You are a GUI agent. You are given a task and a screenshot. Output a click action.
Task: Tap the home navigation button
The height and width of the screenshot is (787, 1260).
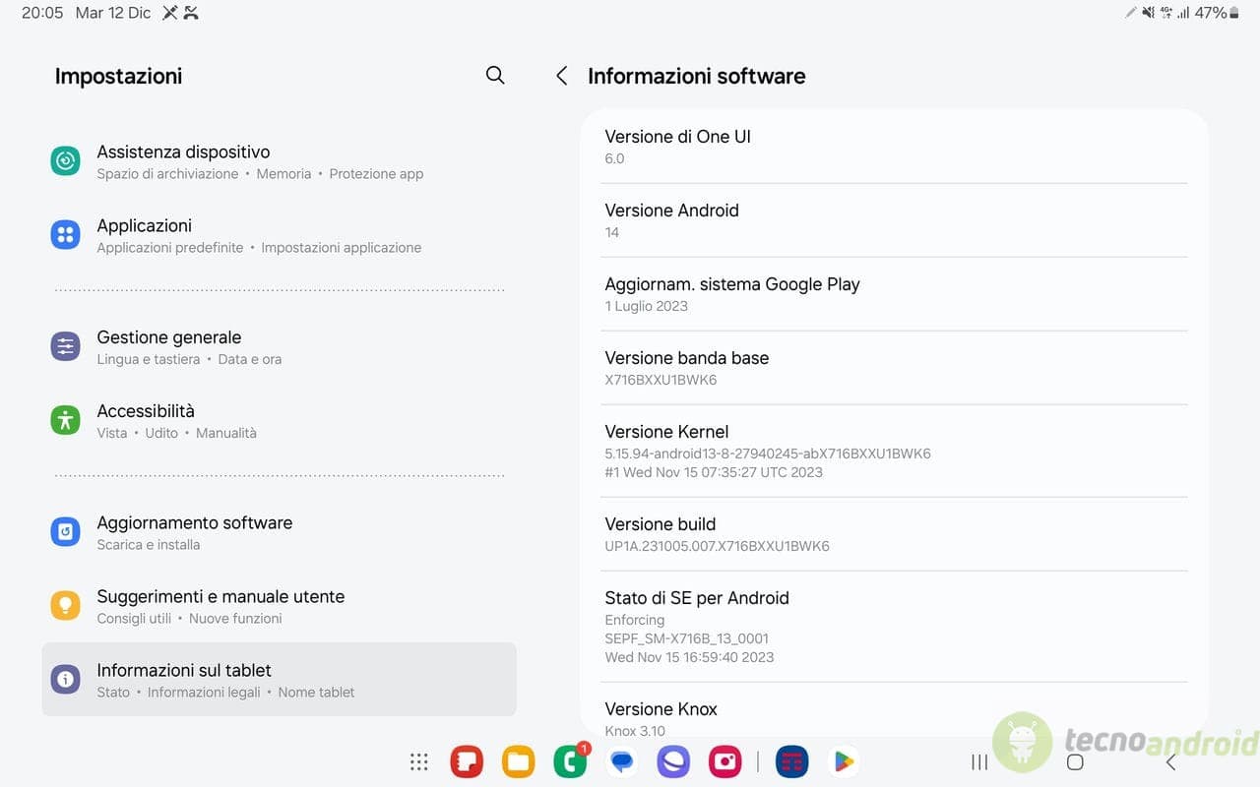[1075, 761]
